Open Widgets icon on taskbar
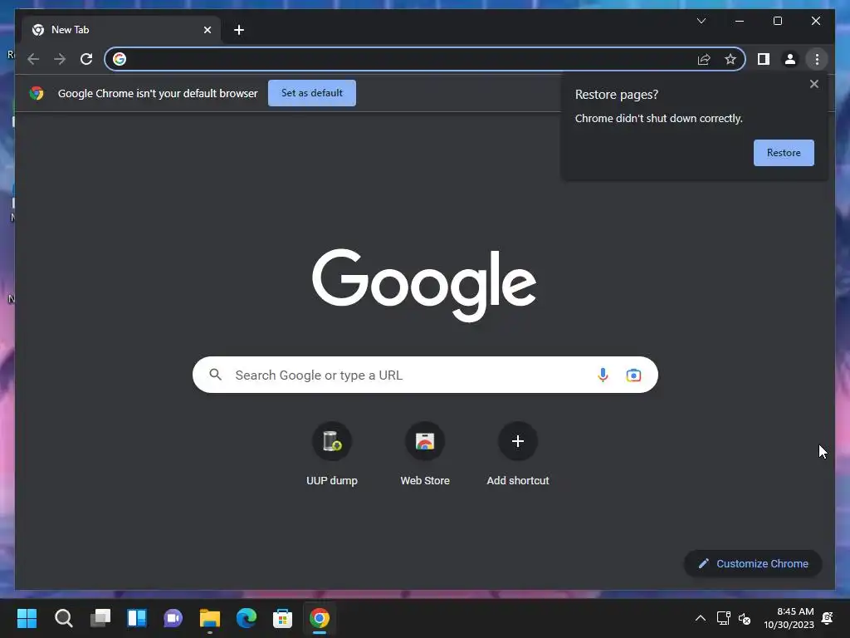The height and width of the screenshot is (638, 850). tap(137, 618)
